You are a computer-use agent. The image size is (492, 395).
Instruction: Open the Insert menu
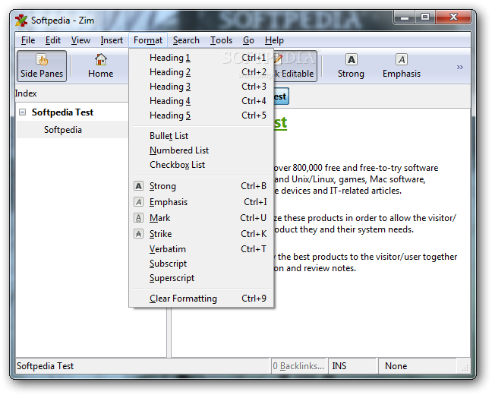[x=112, y=40]
